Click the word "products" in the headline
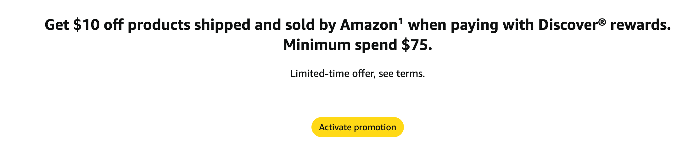This screenshot has height=145, width=699. [x=159, y=25]
